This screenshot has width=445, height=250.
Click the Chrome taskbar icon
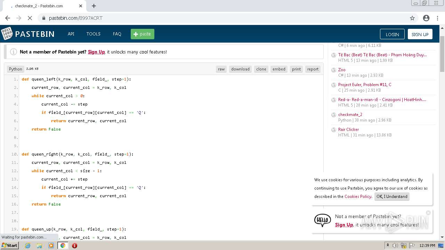coord(63,245)
